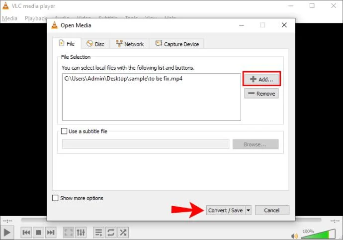Click the previous media button

coord(26,233)
